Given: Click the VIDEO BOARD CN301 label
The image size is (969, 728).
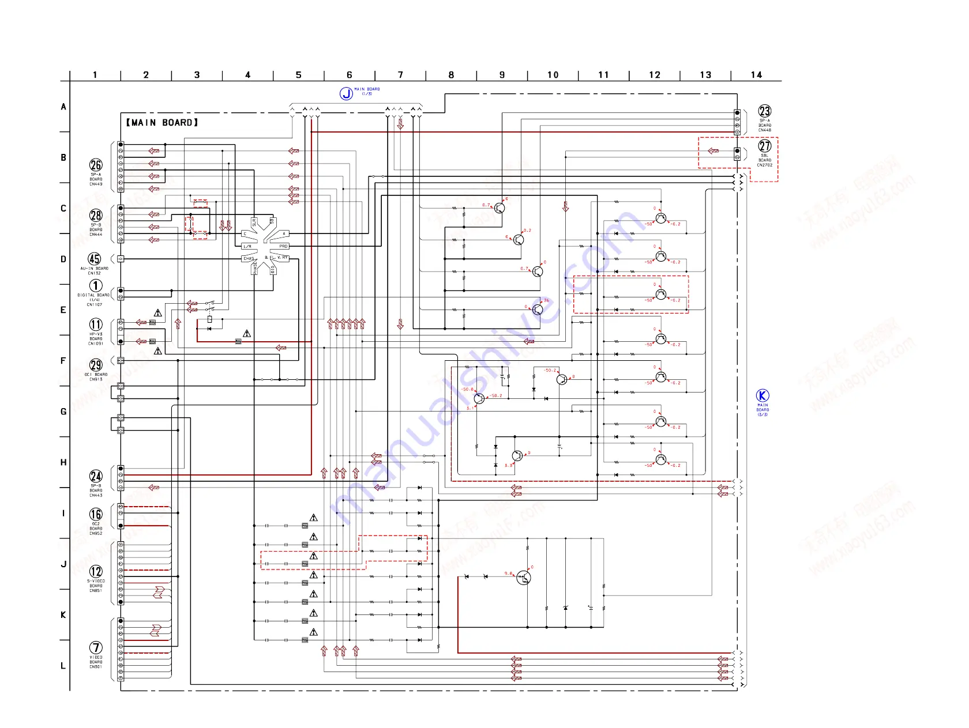Looking at the screenshot, I should click(x=96, y=662).
